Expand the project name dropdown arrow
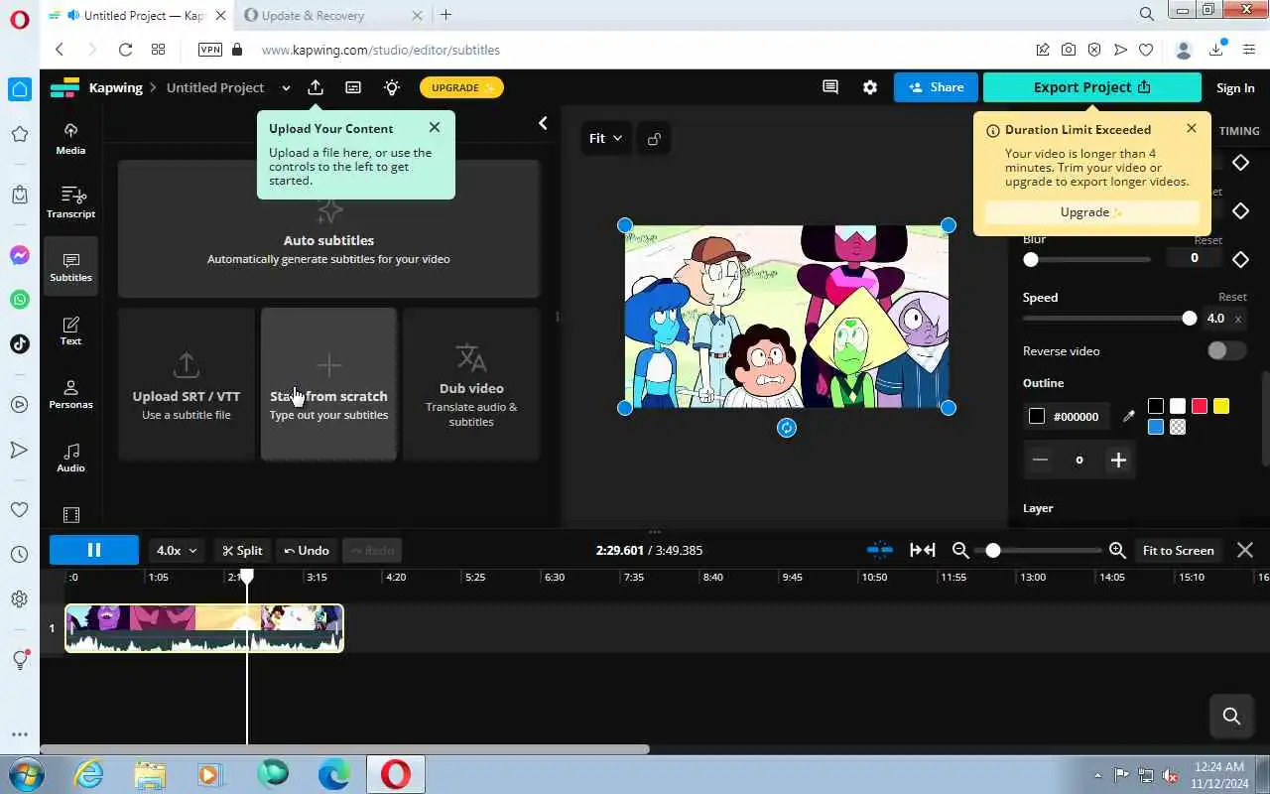Image resolution: width=1270 pixels, height=794 pixels. (286, 88)
